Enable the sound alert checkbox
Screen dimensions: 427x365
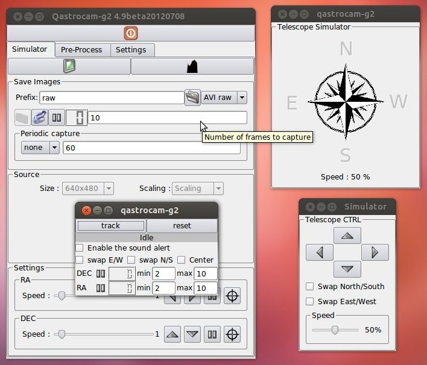click(80, 248)
